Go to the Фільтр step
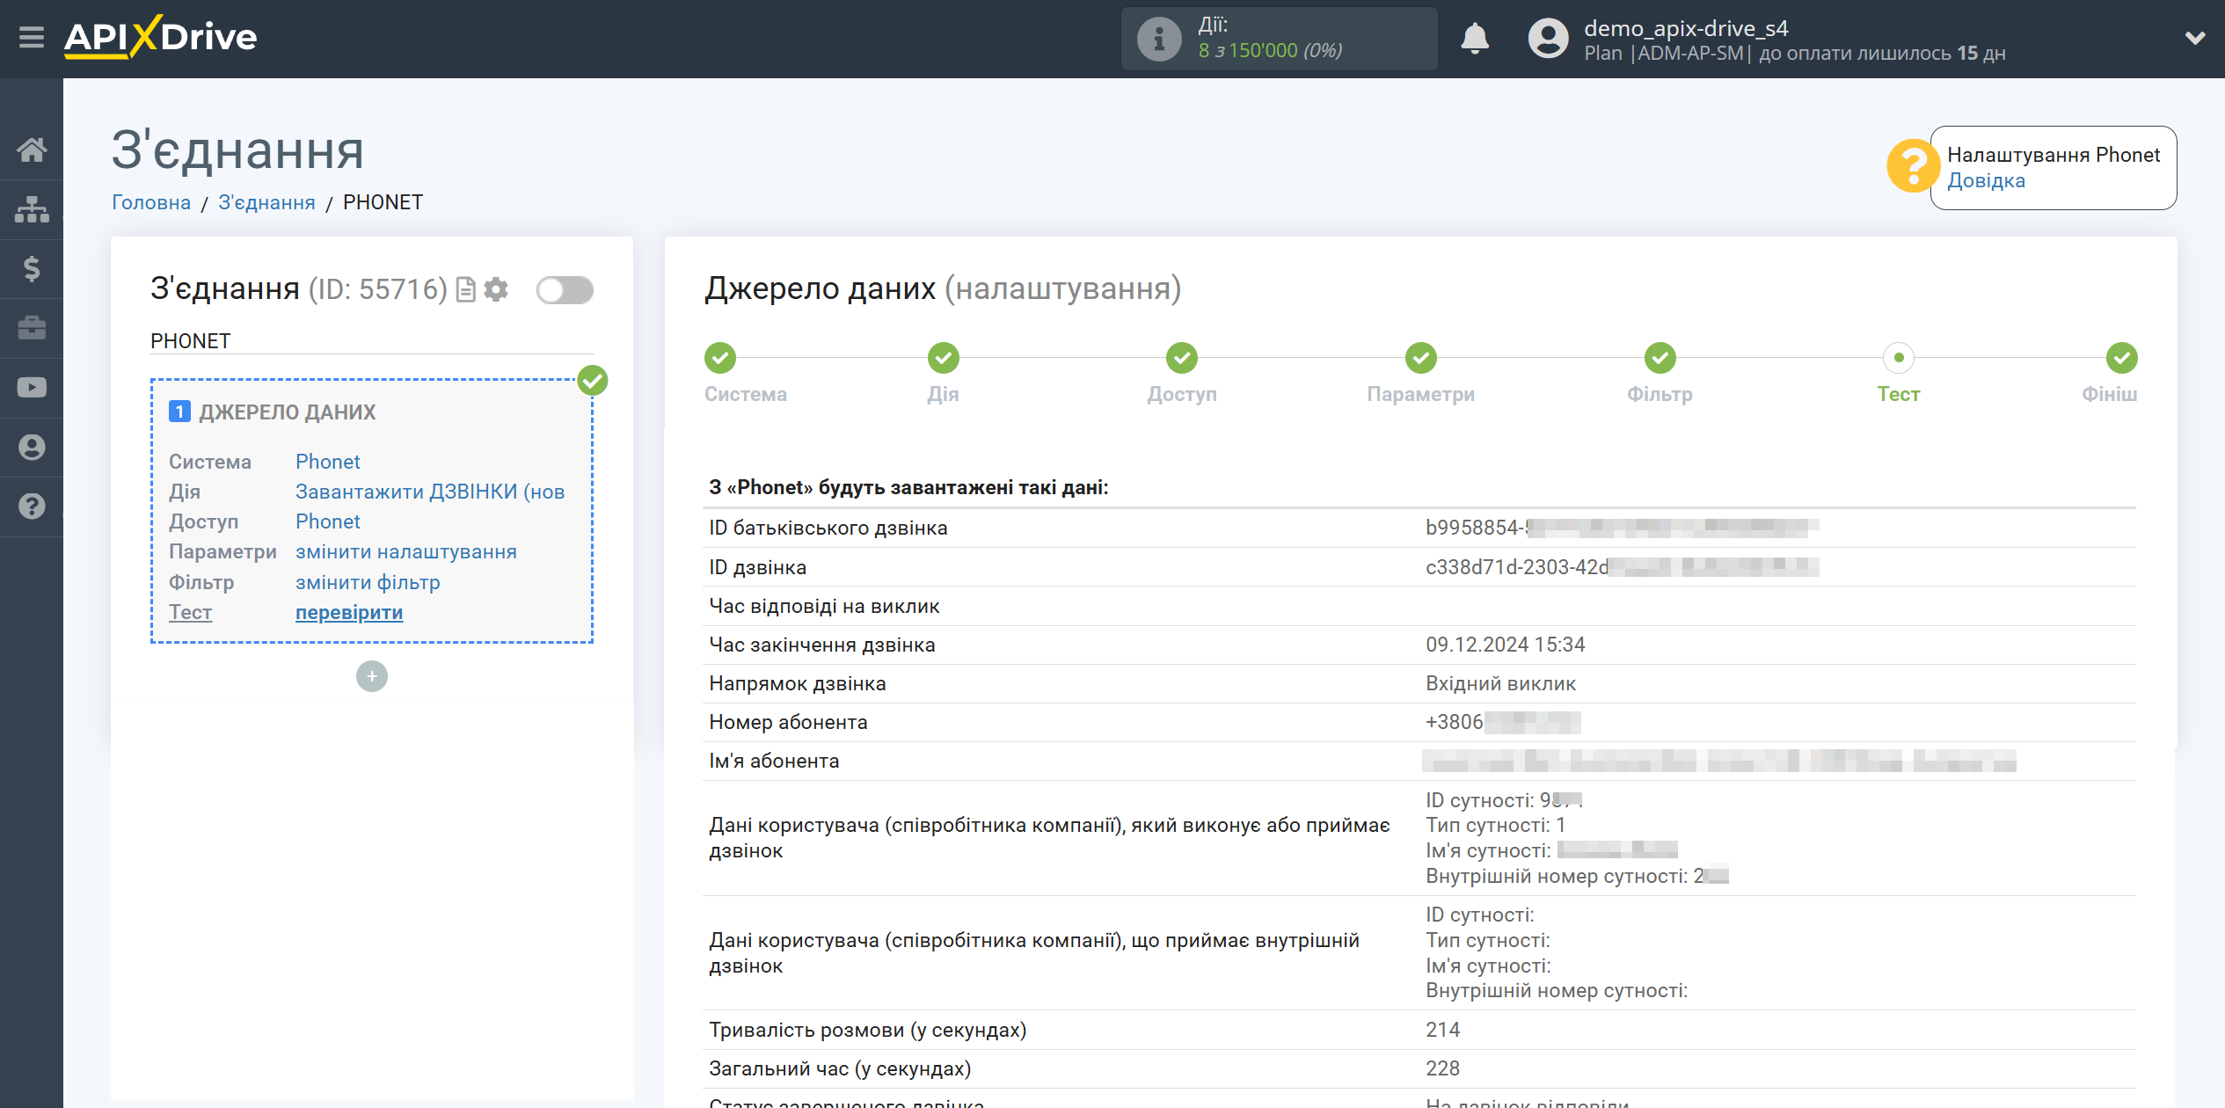Viewport: 2225px width, 1108px height. tap(1660, 358)
